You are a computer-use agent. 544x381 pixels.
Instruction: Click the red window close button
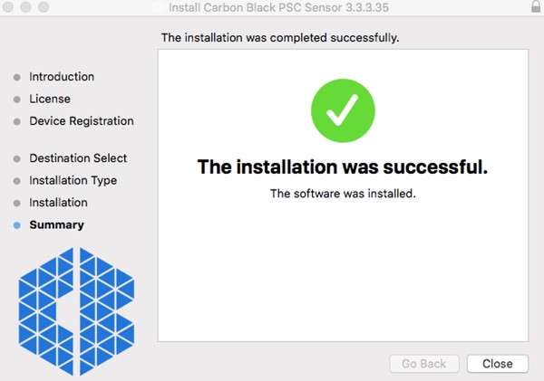tap(7, 7)
